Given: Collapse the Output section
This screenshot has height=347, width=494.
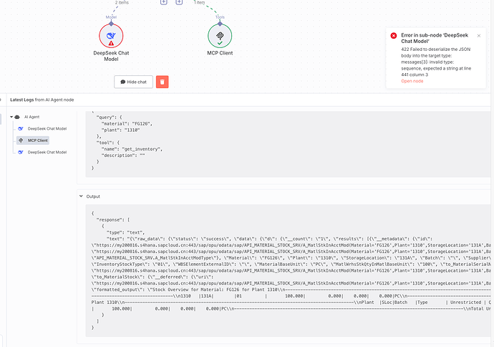Looking at the screenshot, I should click(81, 196).
